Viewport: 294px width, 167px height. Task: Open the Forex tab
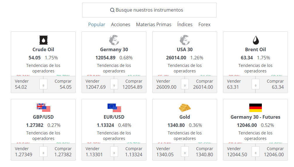click(x=204, y=24)
